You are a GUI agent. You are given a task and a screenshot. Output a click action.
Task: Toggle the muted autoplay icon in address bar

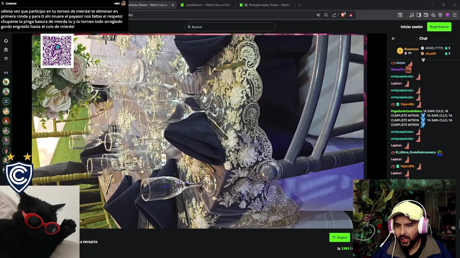pos(318,15)
